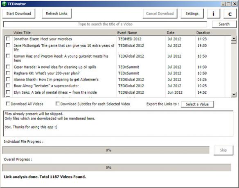
Task: Focus the video title search field
Action: pyautogui.click(x=105, y=24)
